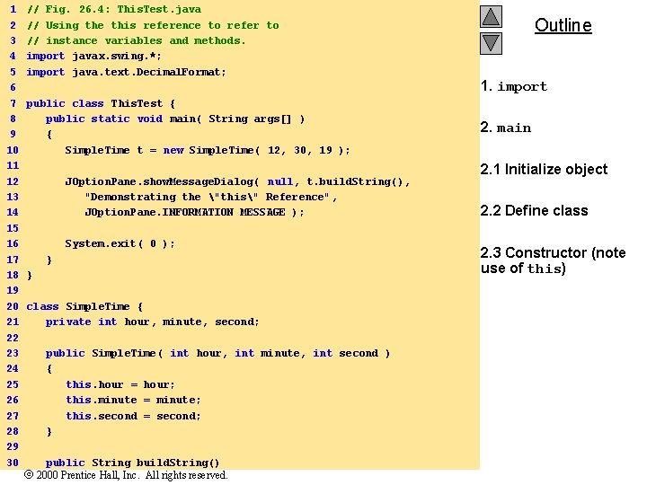Click 'this.hour = hour;' assignment line
Image resolution: width=647 pixels, height=485 pixels.
coord(120,384)
